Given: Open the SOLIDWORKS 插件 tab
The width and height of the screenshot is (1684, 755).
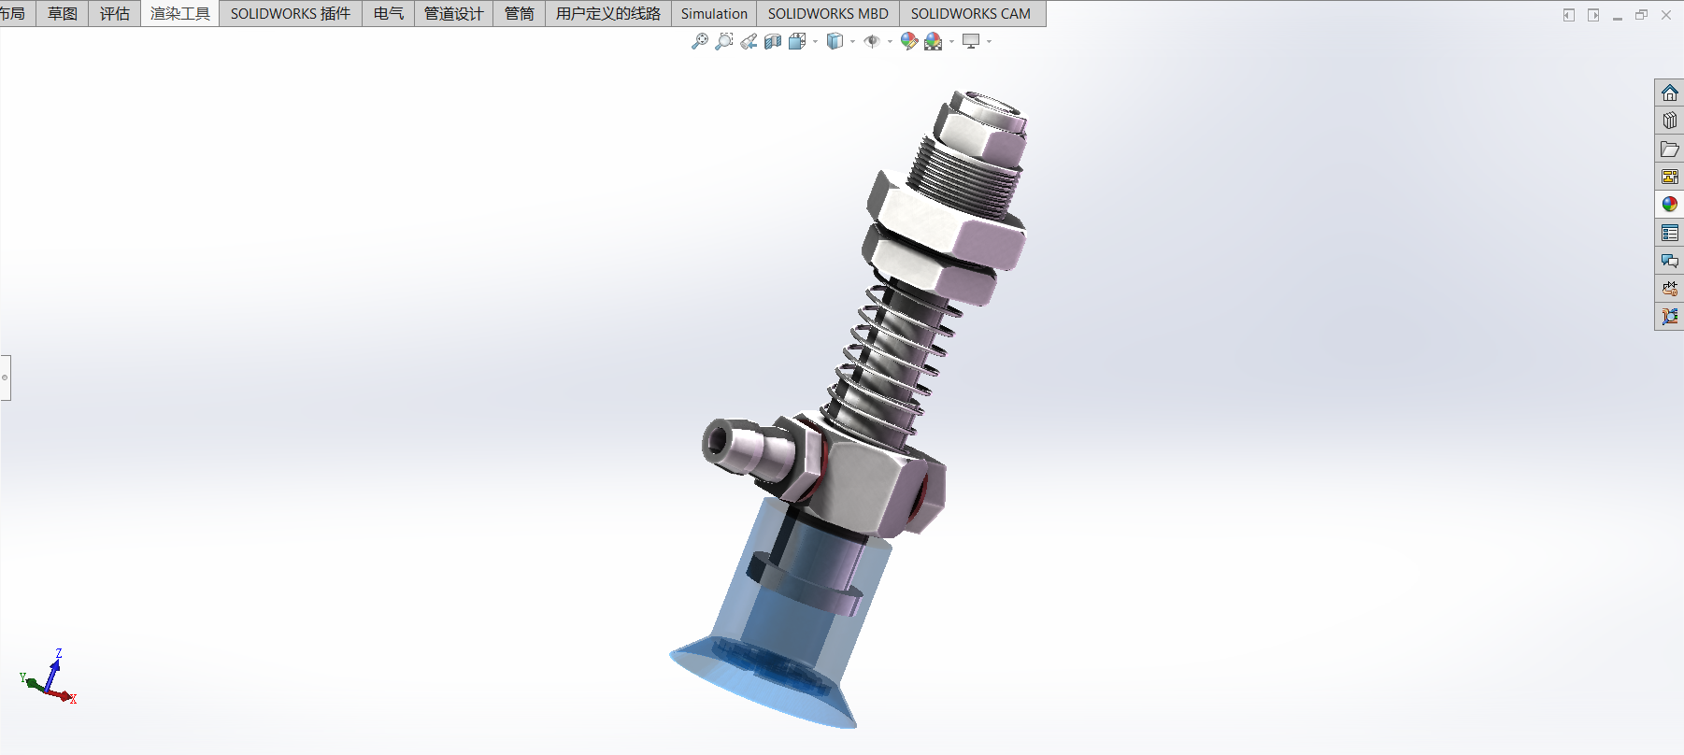Looking at the screenshot, I should tap(291, 13).
